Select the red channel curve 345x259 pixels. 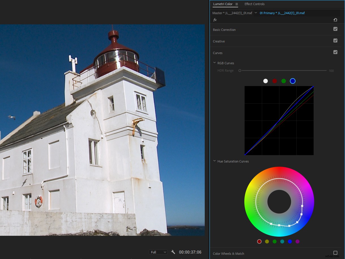275,81
